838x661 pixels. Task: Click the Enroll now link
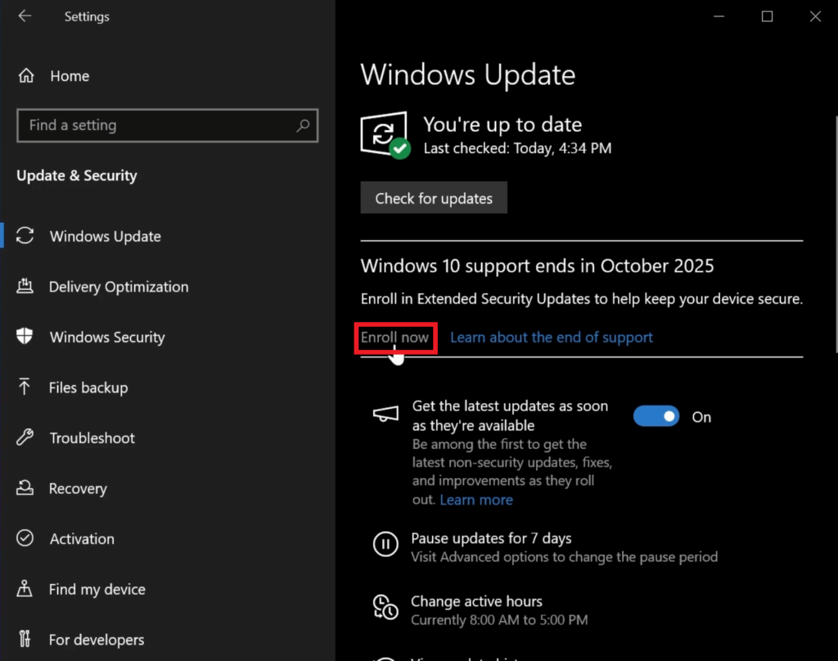(395, 337)
